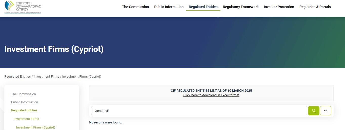Expand Regulated Entities in the sidebar
Viewport: 345px width, 130px height.
pos(24,110)
